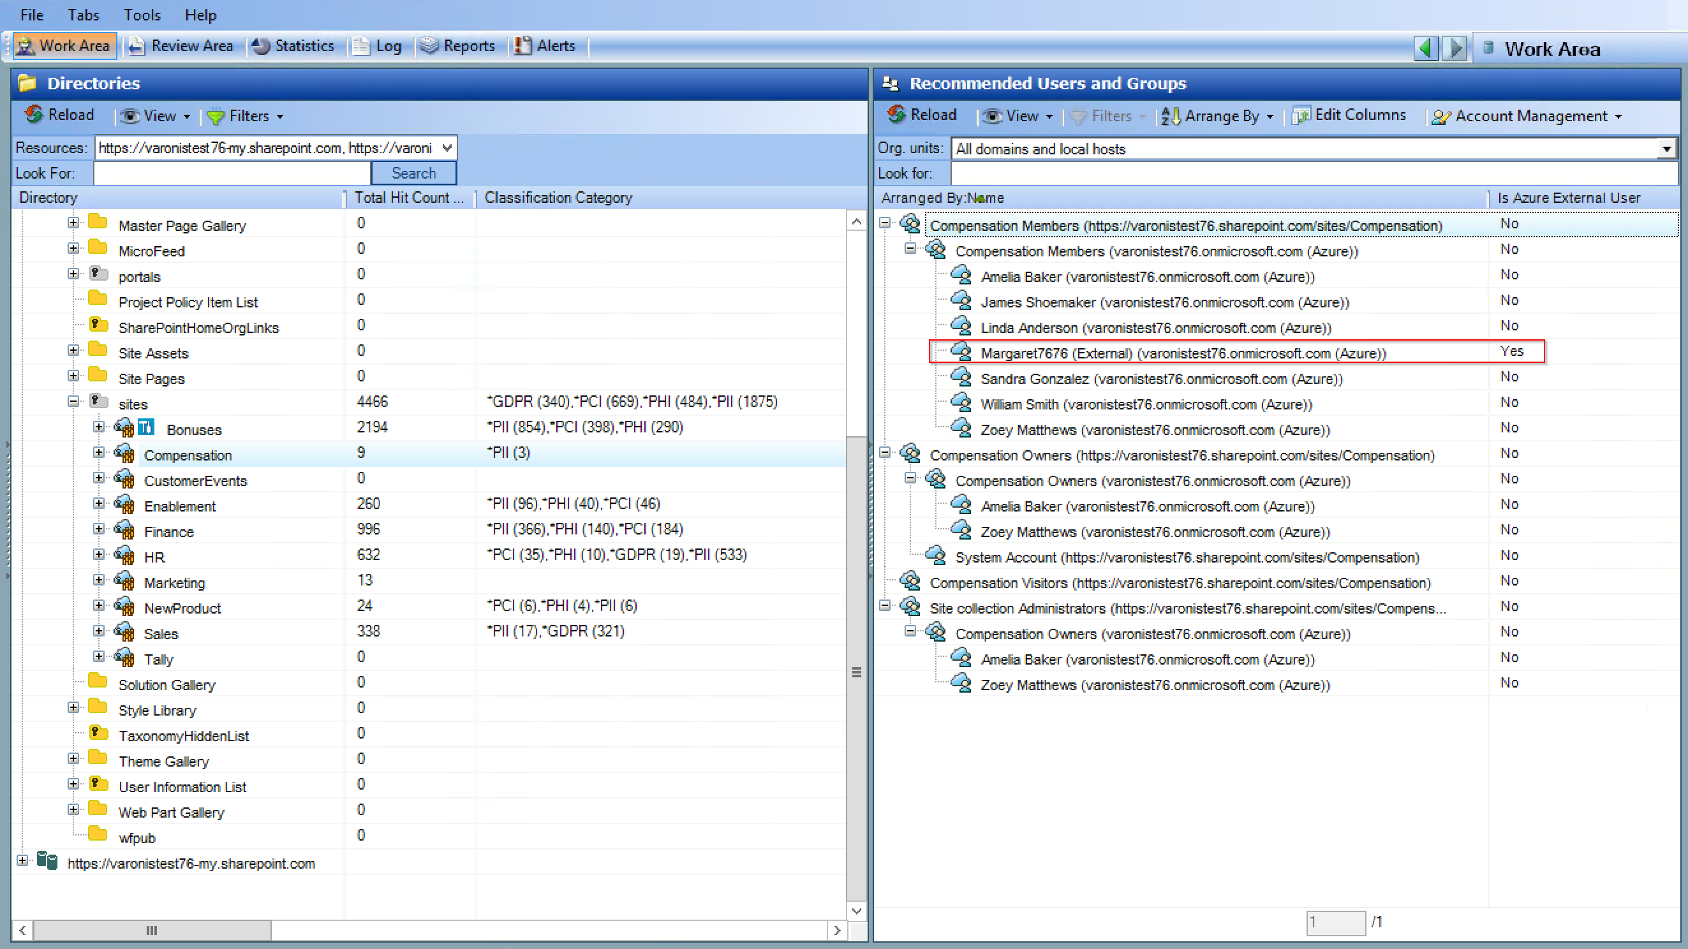Collapse the Compensation Owners group tree

point(885,453)
